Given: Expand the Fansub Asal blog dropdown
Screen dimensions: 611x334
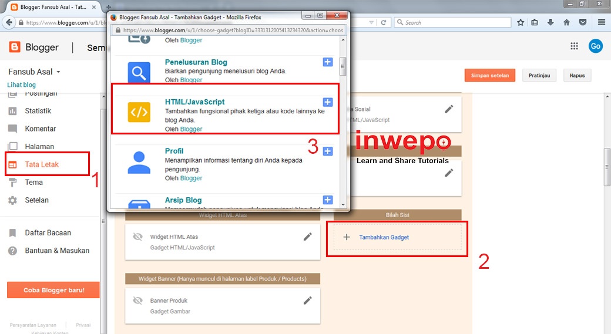Looking at the screenshot, I should [x=58, y=72].
